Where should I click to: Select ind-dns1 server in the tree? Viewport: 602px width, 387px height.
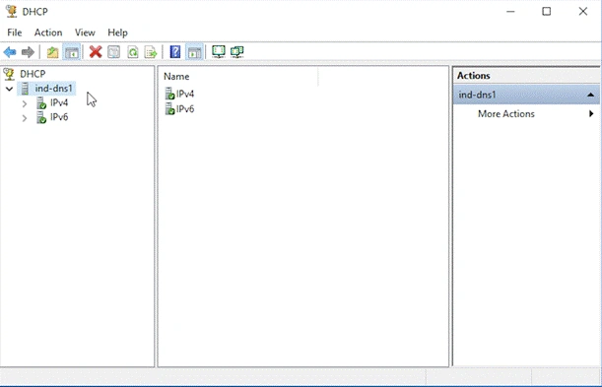click(x=53, y=89)
